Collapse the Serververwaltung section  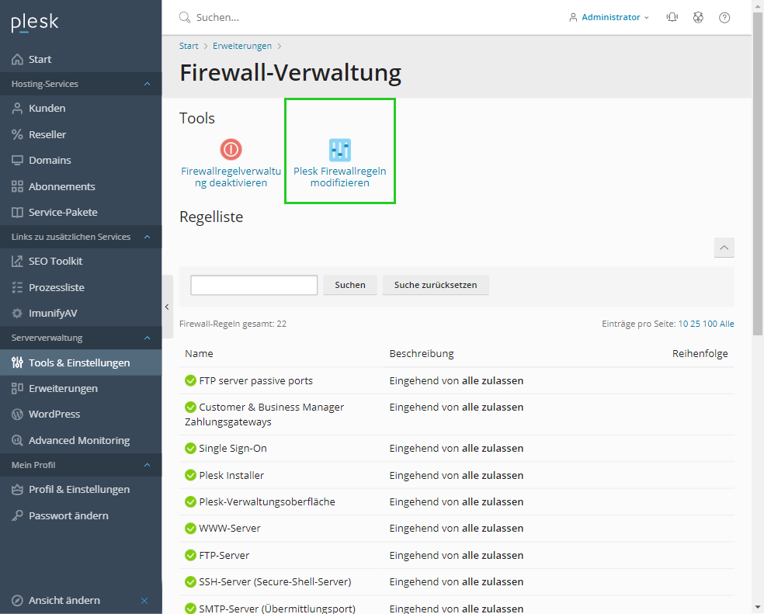pyautogui.click(x=148, y=338)
